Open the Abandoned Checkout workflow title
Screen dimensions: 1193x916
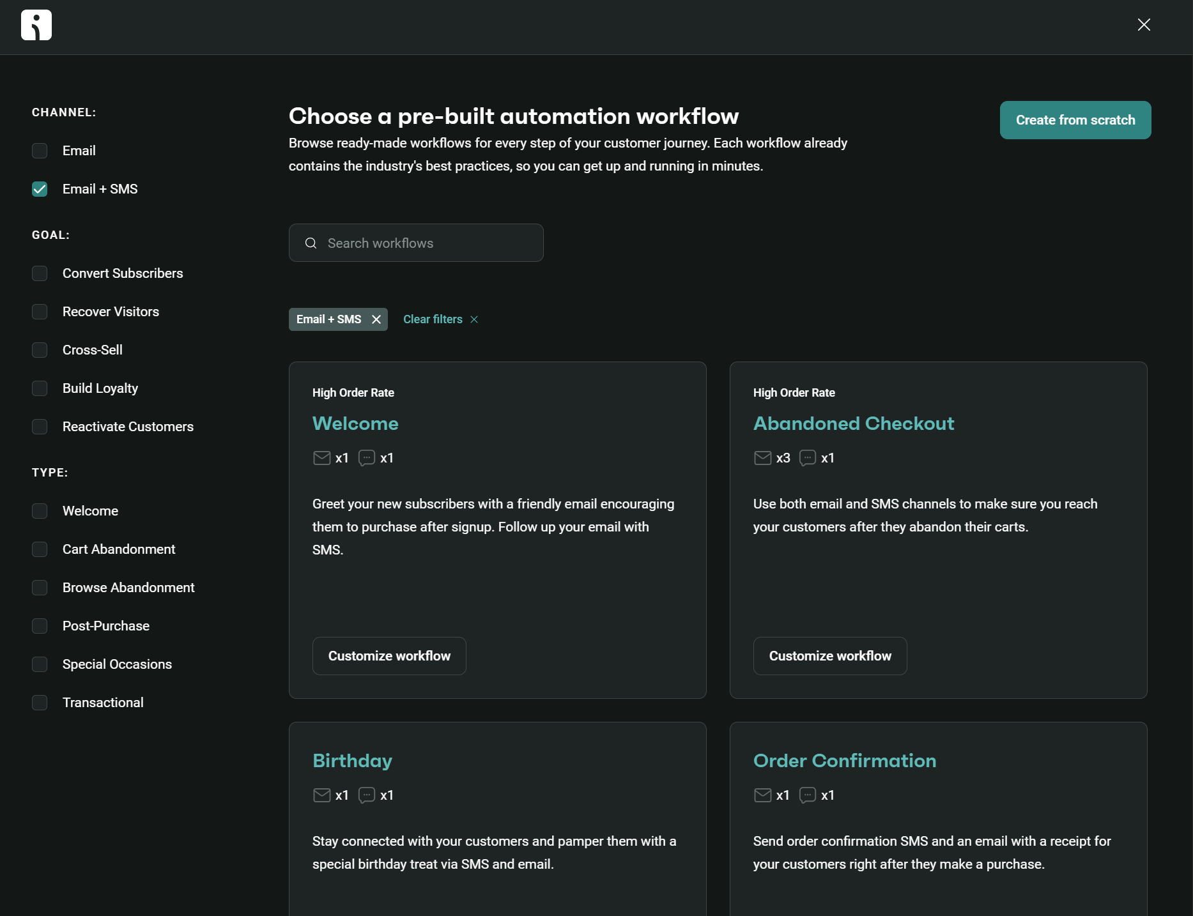[x=854, y=424]
